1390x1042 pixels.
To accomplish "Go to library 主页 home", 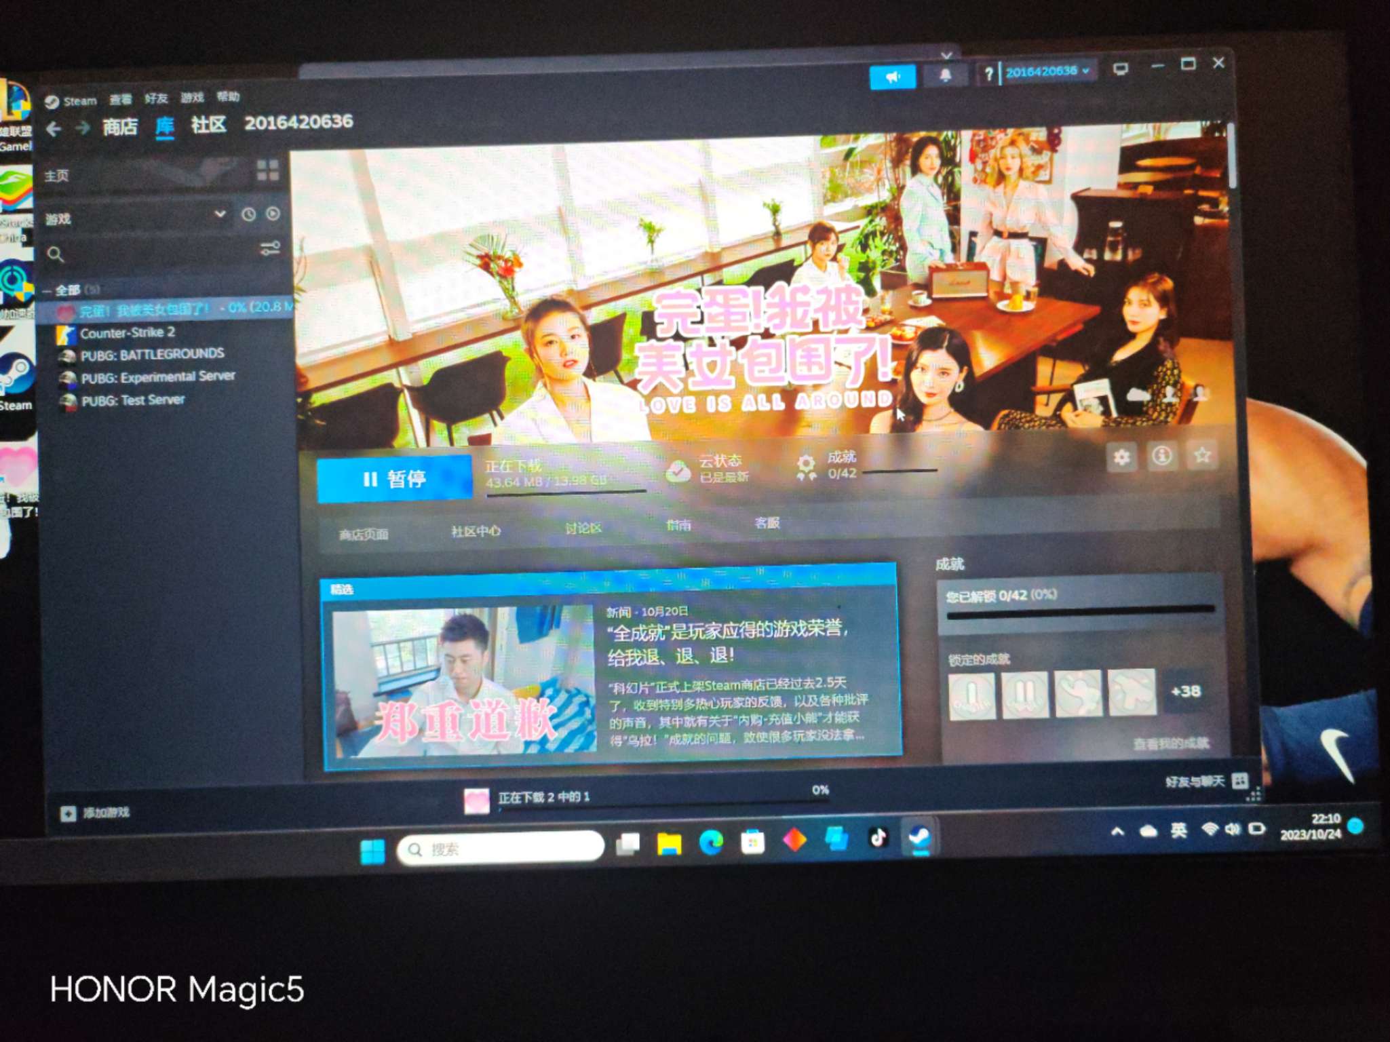I will 57,176.
